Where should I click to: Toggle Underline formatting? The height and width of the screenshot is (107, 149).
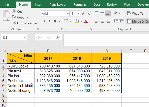(x=55, y=21)
